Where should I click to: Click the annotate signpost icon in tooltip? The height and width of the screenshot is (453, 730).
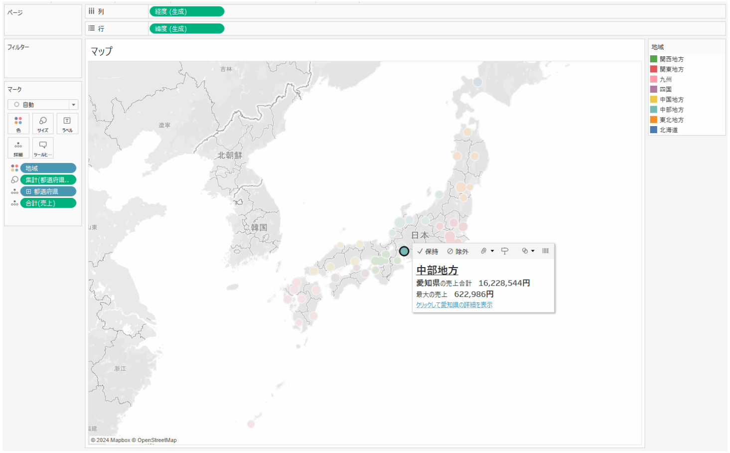(505, 251)
